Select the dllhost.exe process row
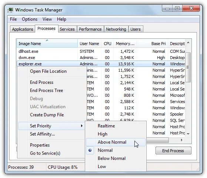 coord(101,51)
